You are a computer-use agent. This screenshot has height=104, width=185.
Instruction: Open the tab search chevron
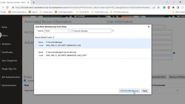pos(167,2)
